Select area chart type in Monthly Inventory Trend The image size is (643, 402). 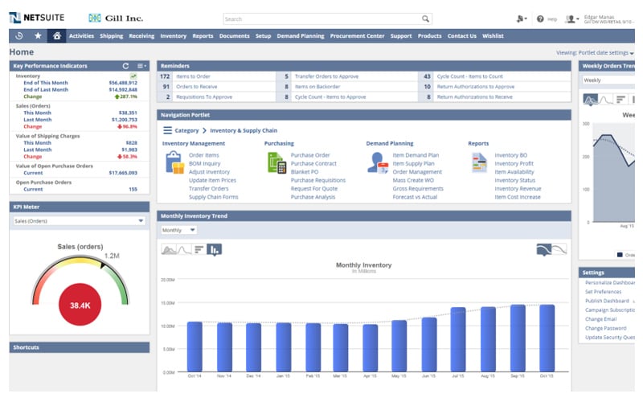point(169,249)
